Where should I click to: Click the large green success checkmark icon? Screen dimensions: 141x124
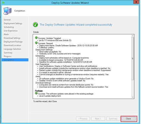(35, 25)
